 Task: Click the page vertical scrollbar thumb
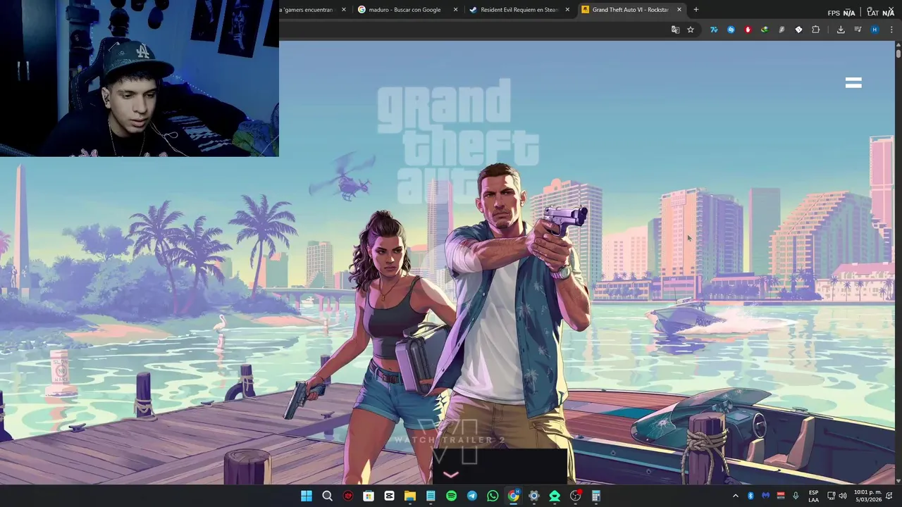point(898,53)
